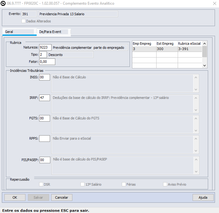Enable the Férias repercussão checkbox

point(124,184)
